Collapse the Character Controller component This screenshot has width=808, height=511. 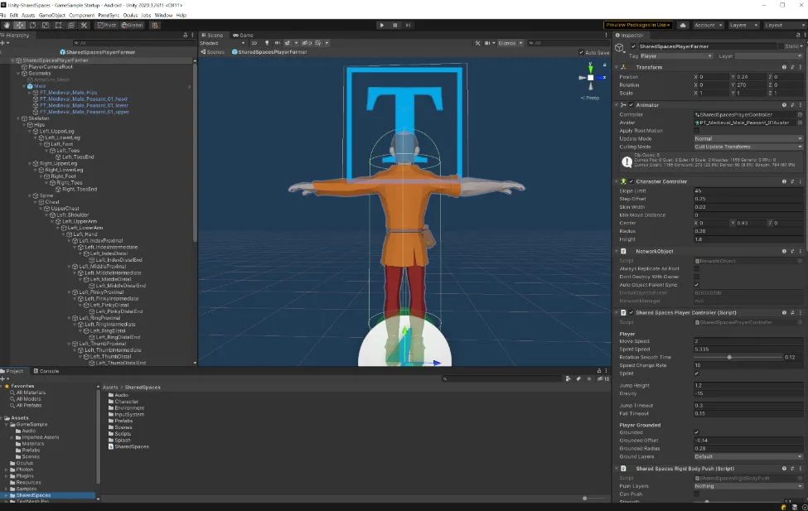[617, 181]
